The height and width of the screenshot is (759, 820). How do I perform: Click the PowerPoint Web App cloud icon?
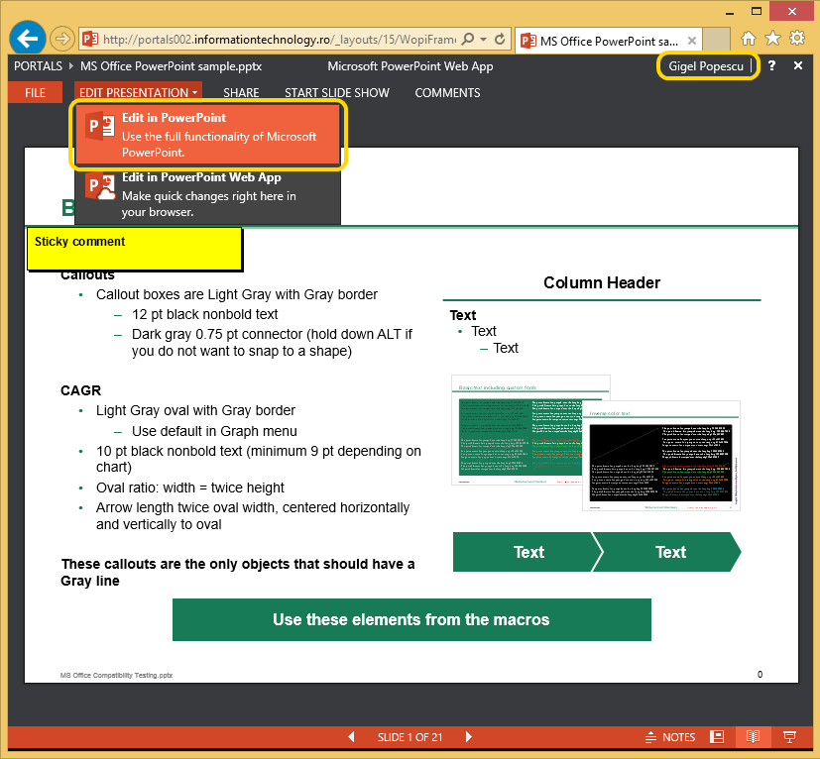[100, 187]
